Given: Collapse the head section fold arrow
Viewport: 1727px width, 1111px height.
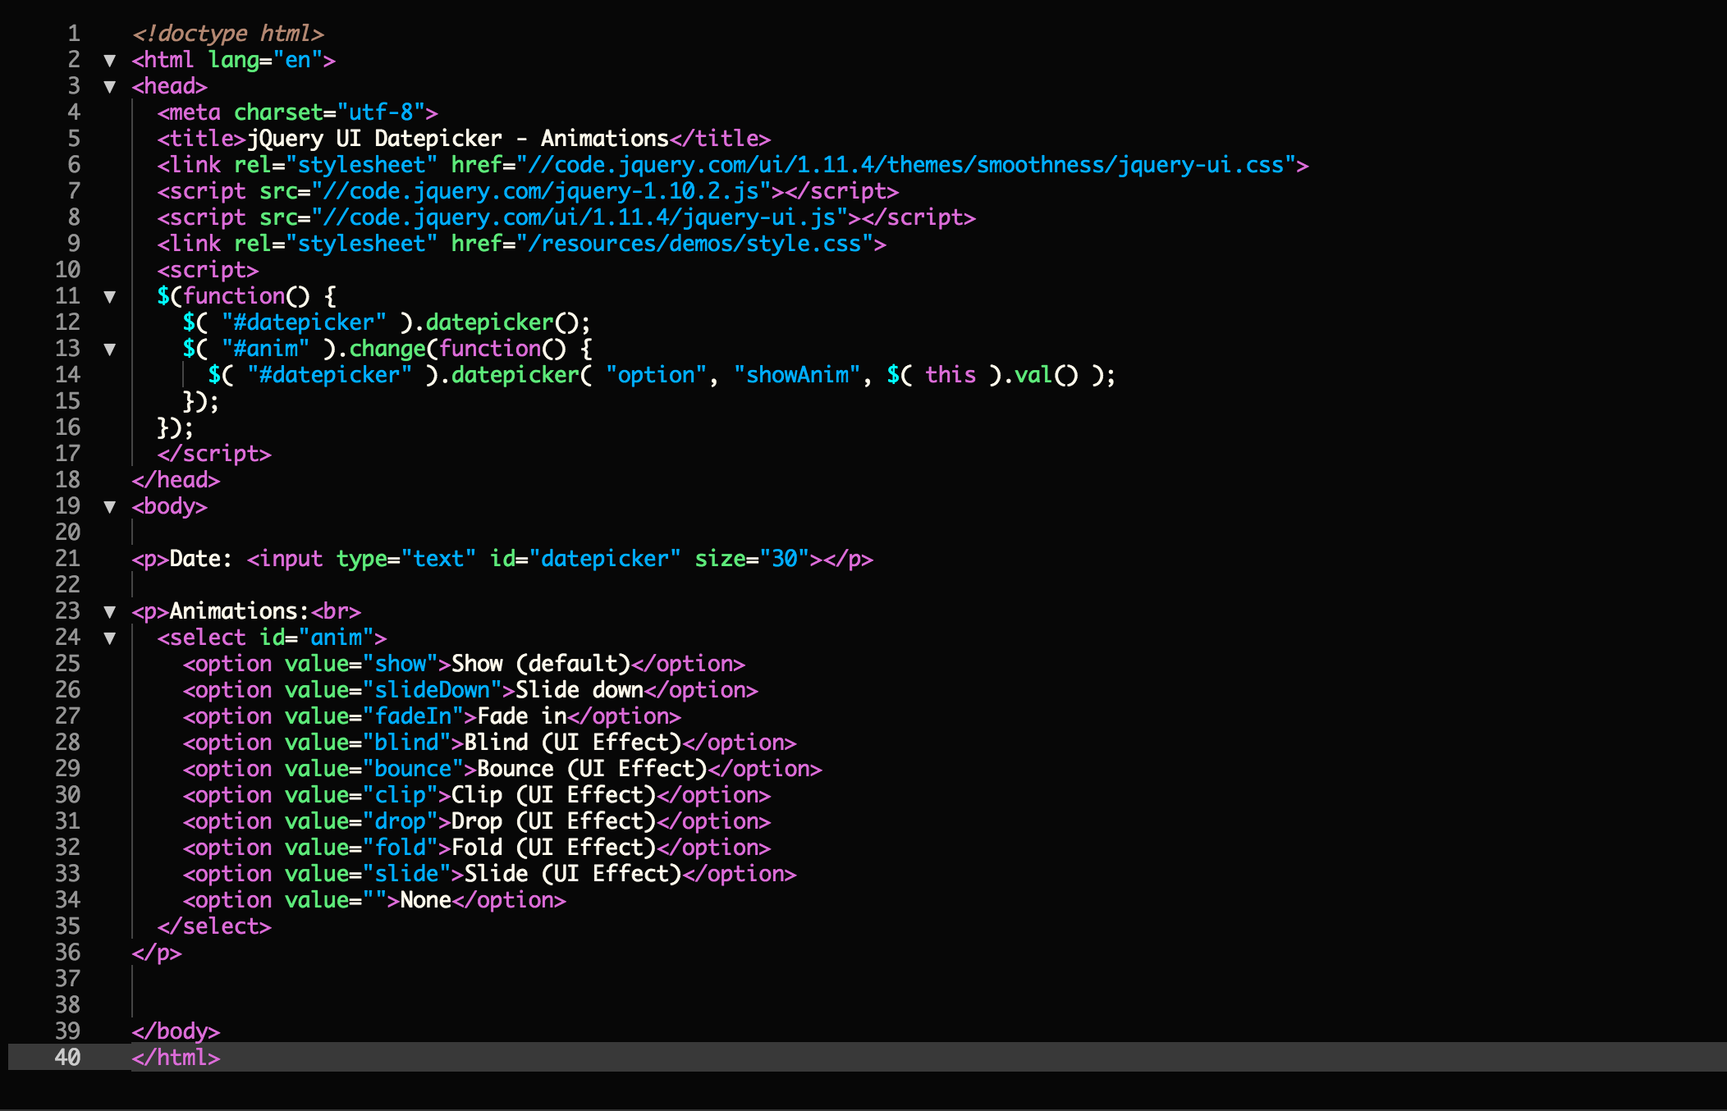Looking at the screenshot, I should (x=109, y=86).
